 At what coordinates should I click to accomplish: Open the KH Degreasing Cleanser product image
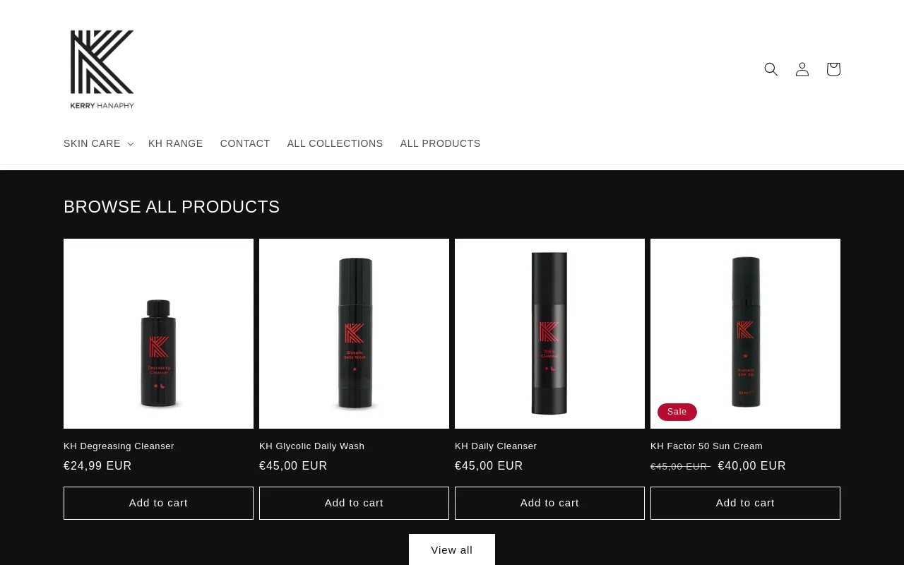[158, 333]
